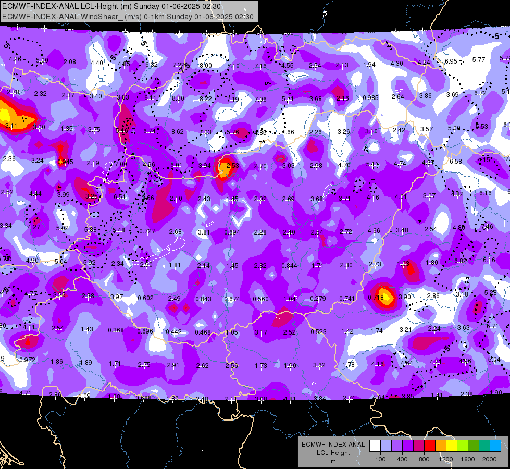Click the legend tick label 2000
Image resolution: width=510 pixels, height=469 pixels.
click(490, 459)
